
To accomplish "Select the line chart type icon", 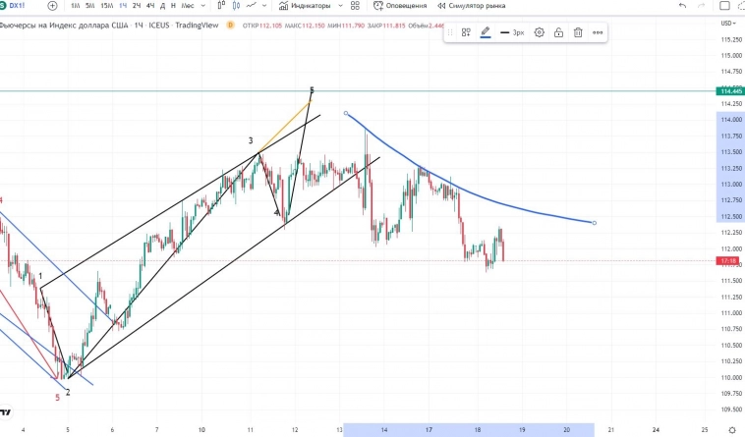I will [x=252, y=6].
